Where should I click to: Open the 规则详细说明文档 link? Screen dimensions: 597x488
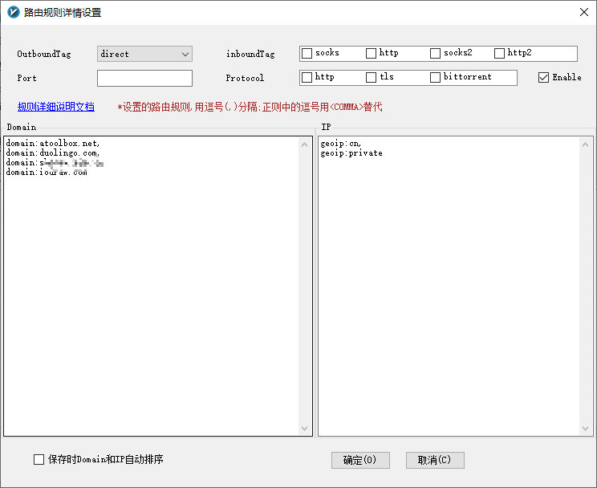[56, 107]
